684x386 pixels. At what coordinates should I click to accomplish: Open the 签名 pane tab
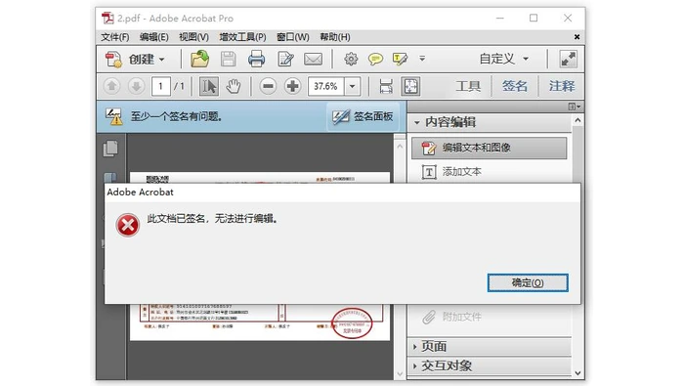click(x=514, y=86)
